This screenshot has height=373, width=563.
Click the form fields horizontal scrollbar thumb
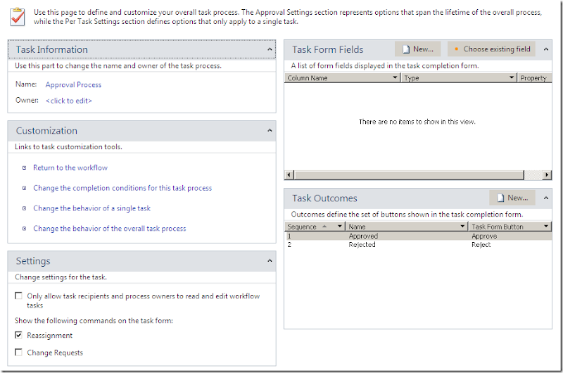point(409,175)
